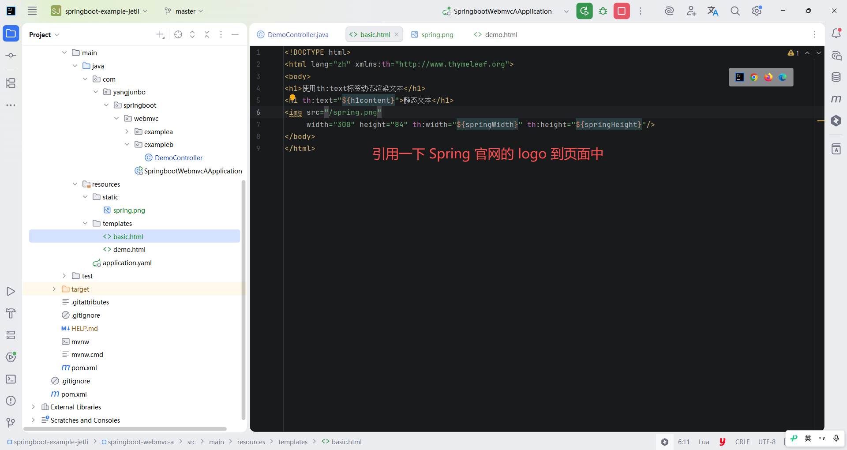Close the basic.html tab

coord(397,34)
